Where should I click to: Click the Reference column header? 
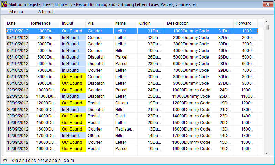point(41,23)
